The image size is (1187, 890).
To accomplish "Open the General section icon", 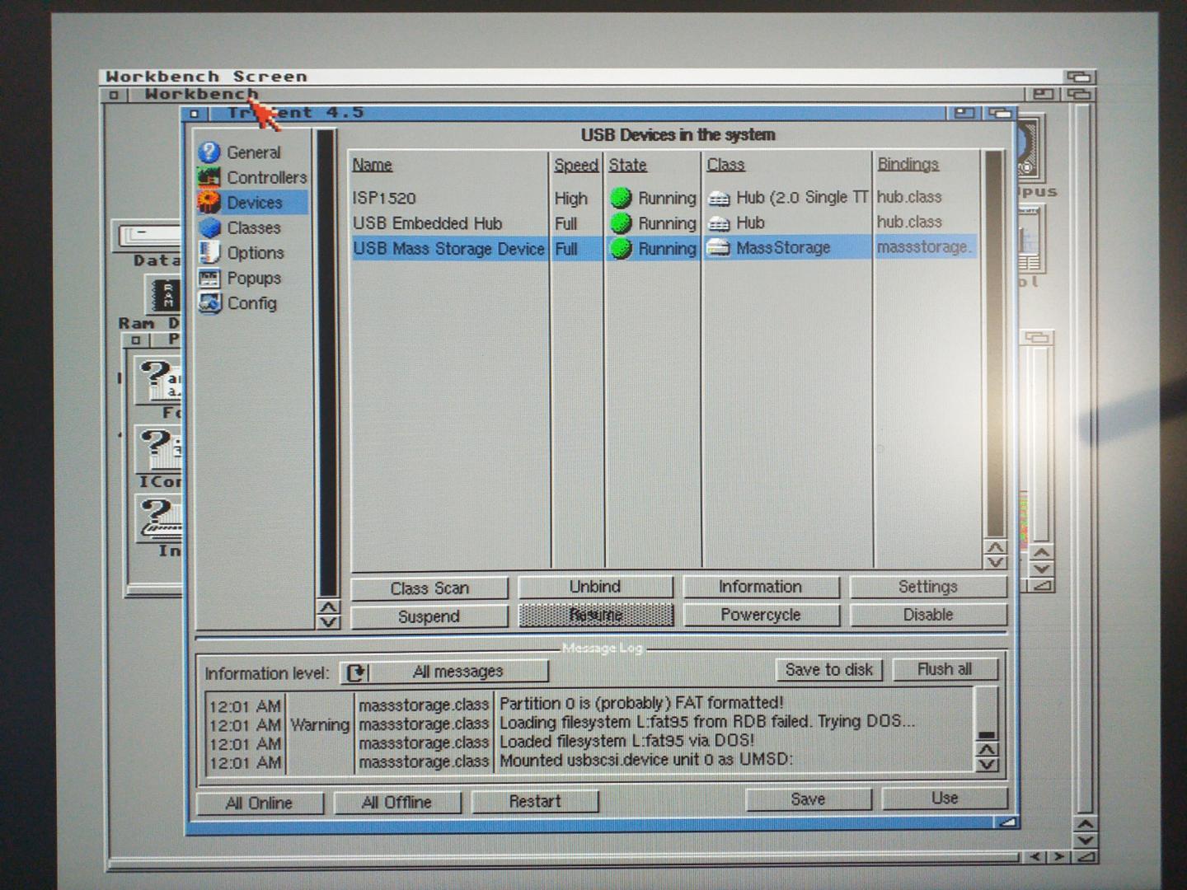I will 209,152.
